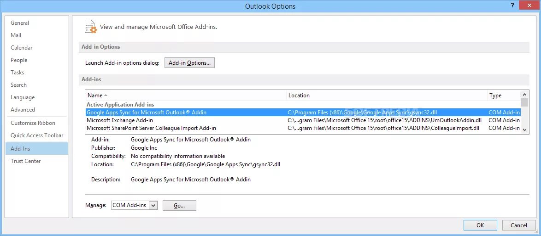This screenshot has height=236, width=541.
Task: Click ColleagueImport.dll location cell
Action: pos(384,128)
